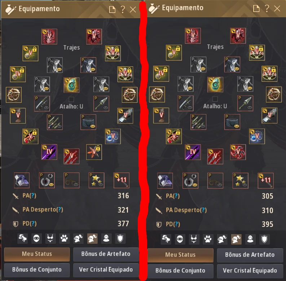
Task: Click Ver Cristal Equipado in right panel
Action: click(250, 271)
